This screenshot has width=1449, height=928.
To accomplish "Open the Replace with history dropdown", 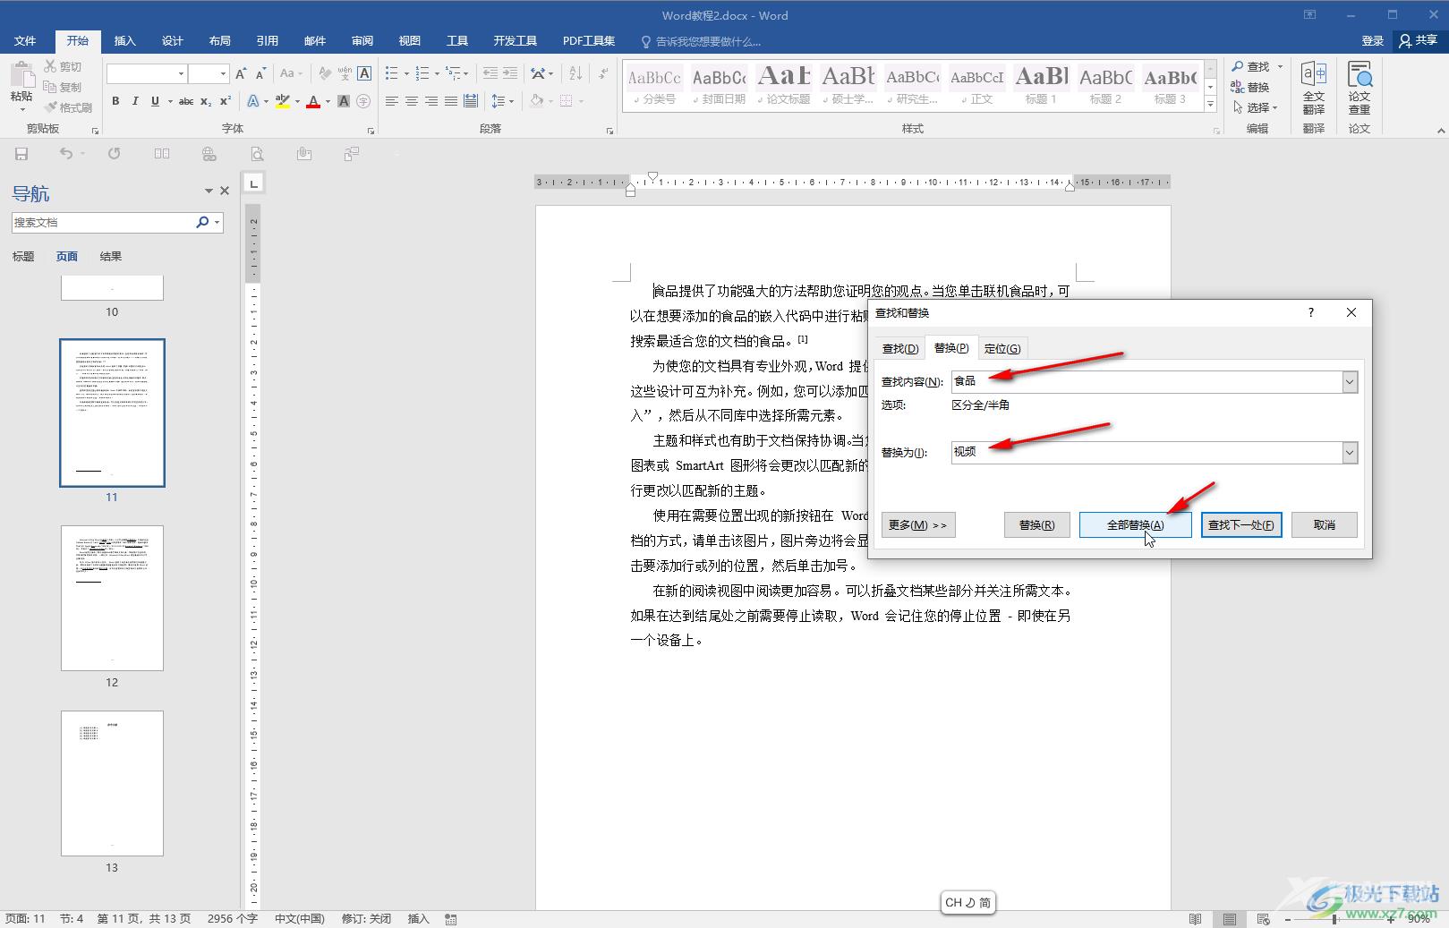I will (1350, 453).
